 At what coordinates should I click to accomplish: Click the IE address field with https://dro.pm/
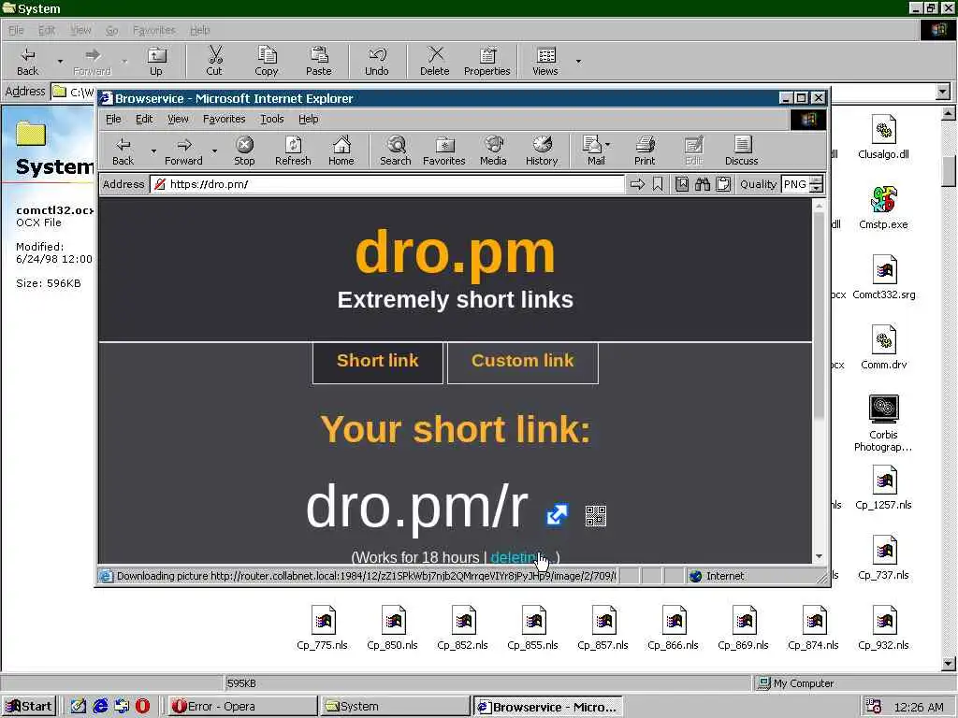pos(386,184)
